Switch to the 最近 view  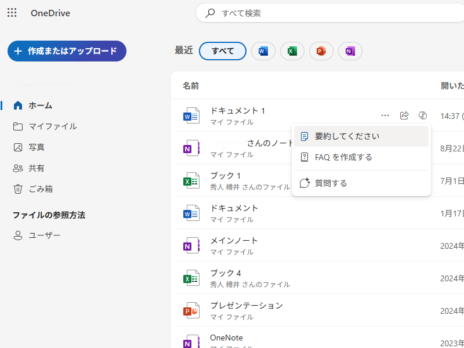[184, 51]
